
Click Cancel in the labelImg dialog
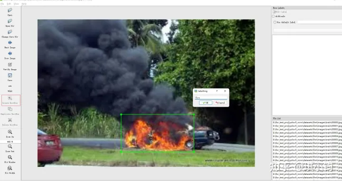tap(220, 103)
